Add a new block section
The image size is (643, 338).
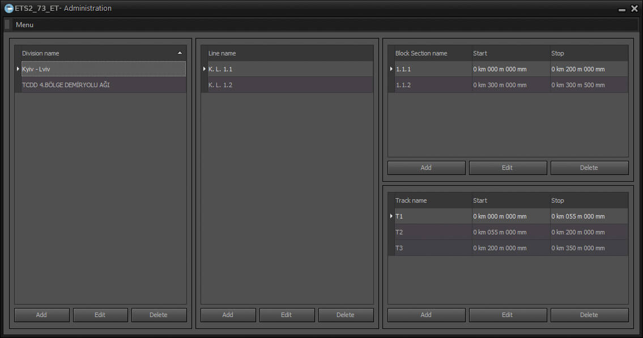tap(427, 168)
